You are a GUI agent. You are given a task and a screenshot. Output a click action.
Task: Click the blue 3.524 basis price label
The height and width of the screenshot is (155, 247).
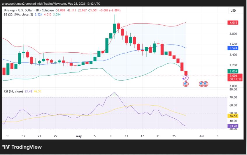click(233, 48)
